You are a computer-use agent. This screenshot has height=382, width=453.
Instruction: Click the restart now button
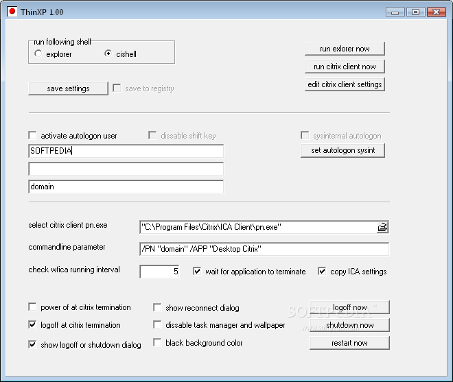349,343
